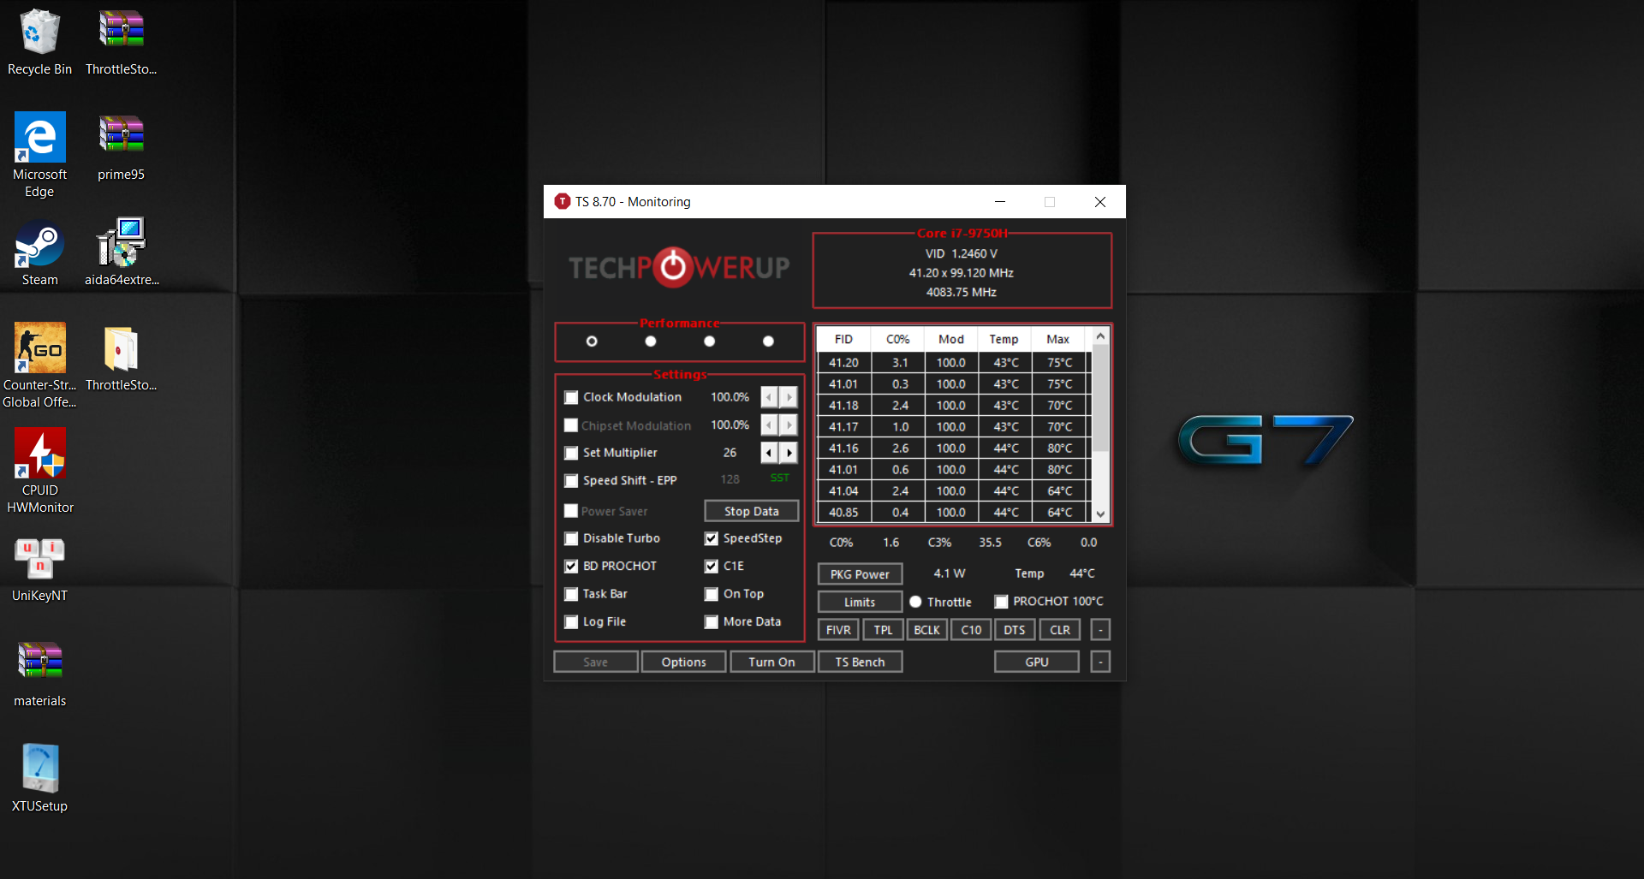Click the Max column header
The height and width of the screenshot is (879, 1644).
1057,340
